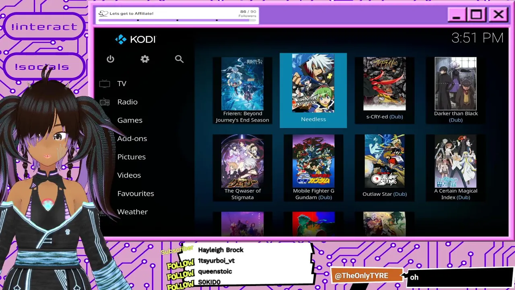Open Frieren: Beyond Journey's End poster
This screenshot has width=515, height=290.
[x=242, y=84]
